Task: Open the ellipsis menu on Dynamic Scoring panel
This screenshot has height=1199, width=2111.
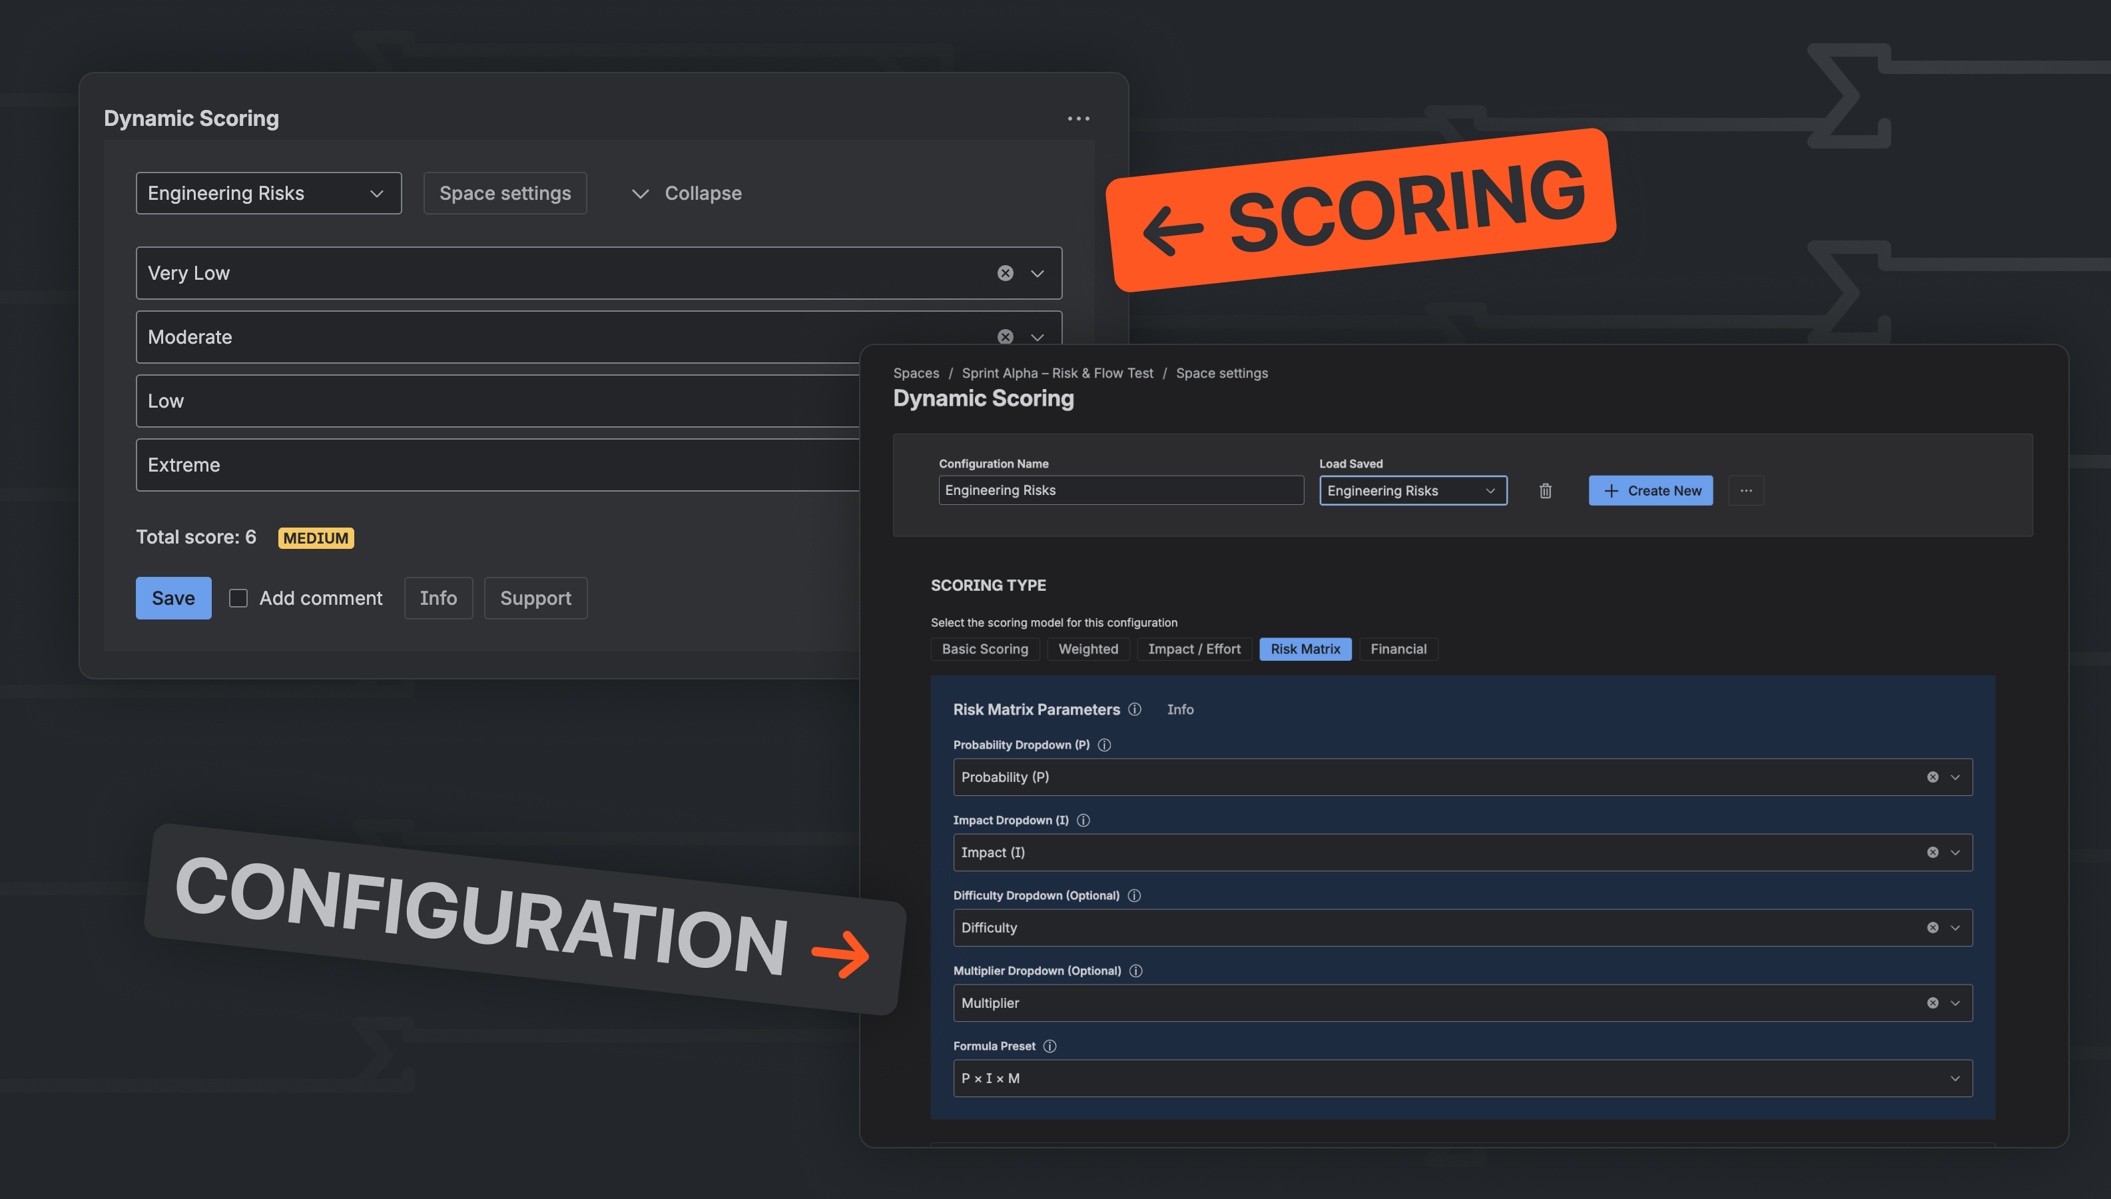Action: click(1078, 118)
